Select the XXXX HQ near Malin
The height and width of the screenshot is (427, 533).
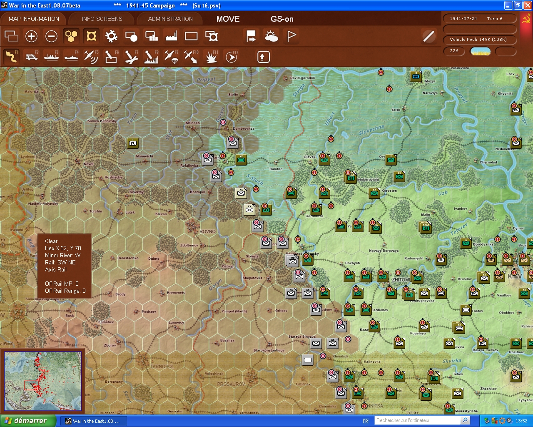coord(426,228)
